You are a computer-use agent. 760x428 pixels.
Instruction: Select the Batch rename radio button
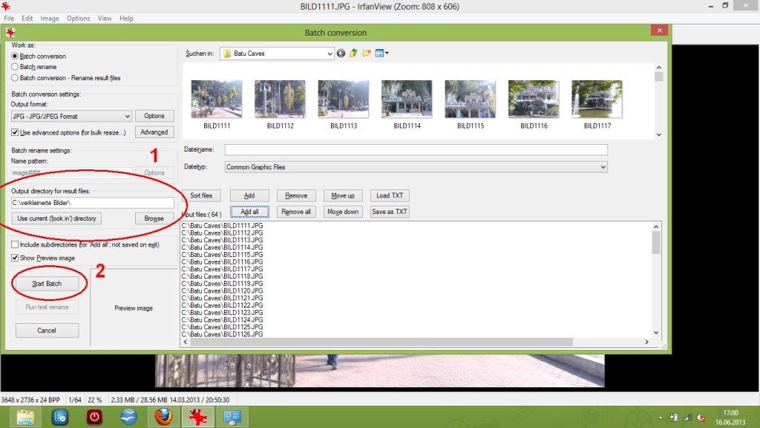pos(15,67)
